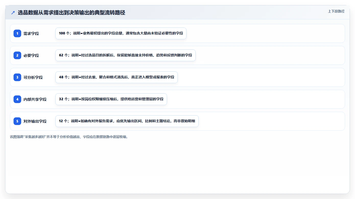Select step number 1 badge
Viewport: 355px width, 199px height.
click(x=17, y=33)
